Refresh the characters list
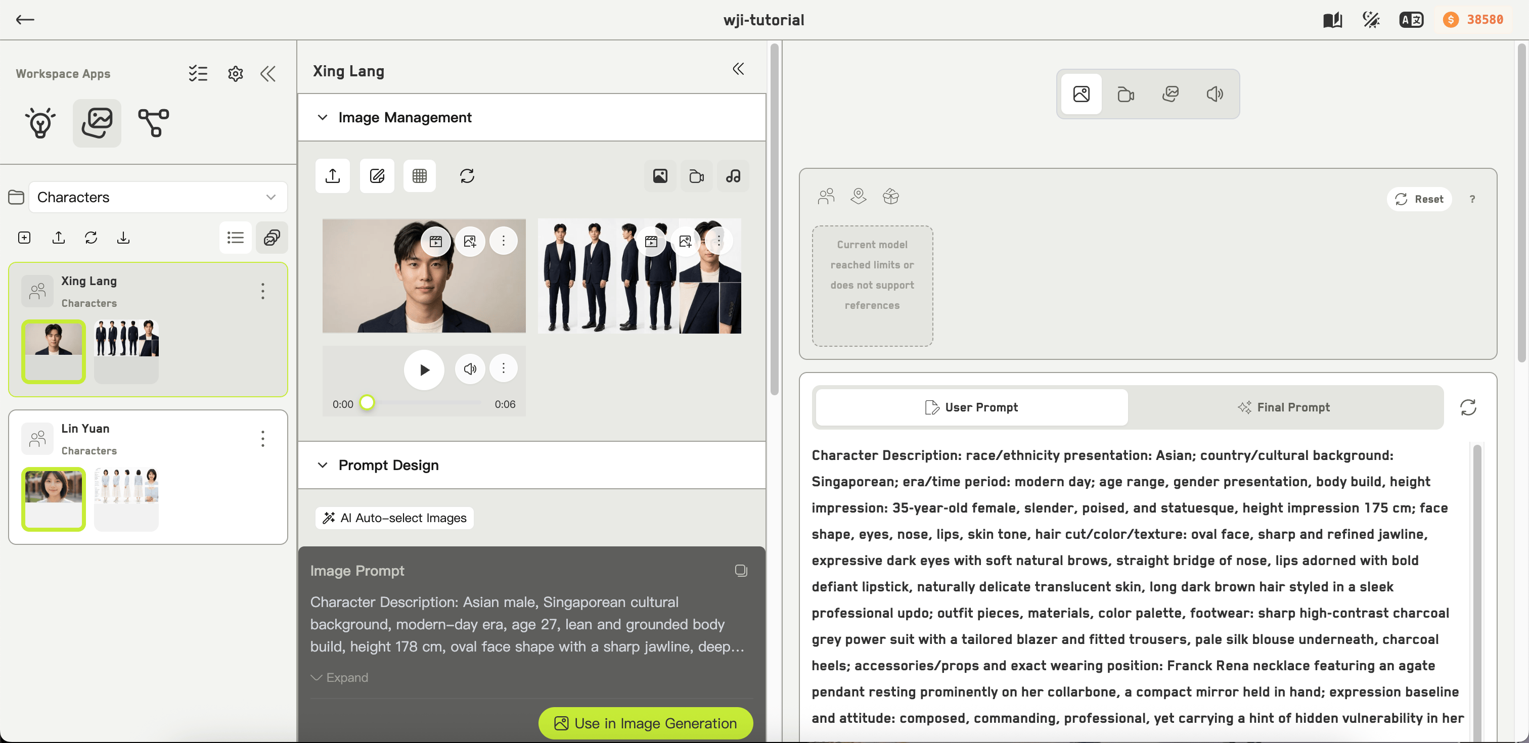 [x=91, y=238]
